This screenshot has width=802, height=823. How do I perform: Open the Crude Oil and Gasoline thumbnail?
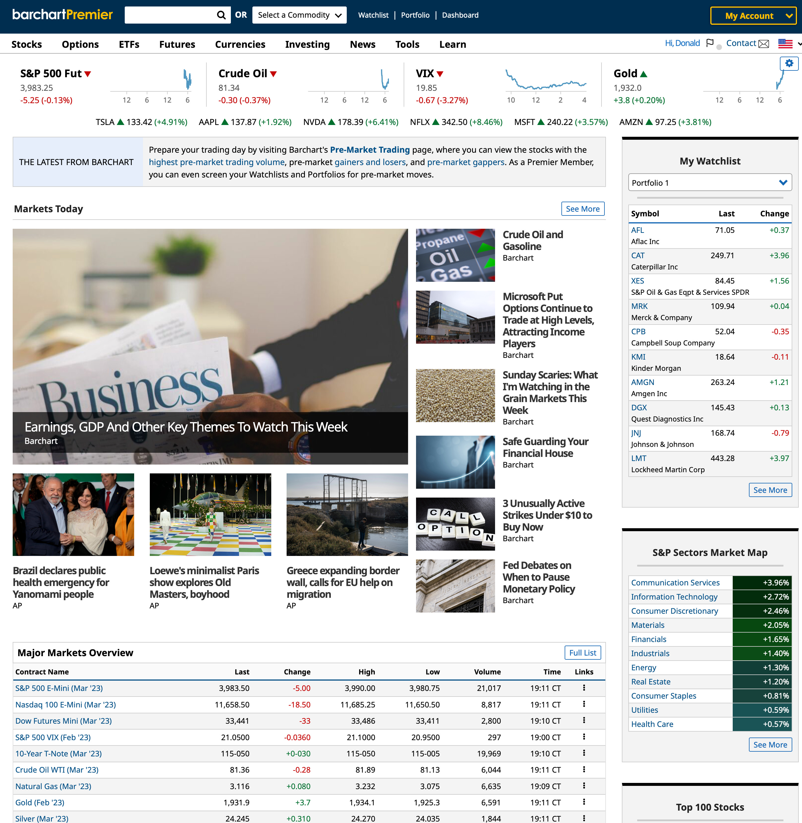[x=455, y=255]
